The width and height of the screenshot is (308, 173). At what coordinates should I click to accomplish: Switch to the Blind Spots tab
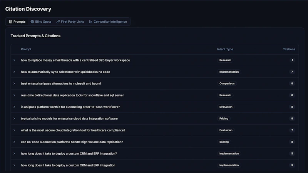(41, 22)
